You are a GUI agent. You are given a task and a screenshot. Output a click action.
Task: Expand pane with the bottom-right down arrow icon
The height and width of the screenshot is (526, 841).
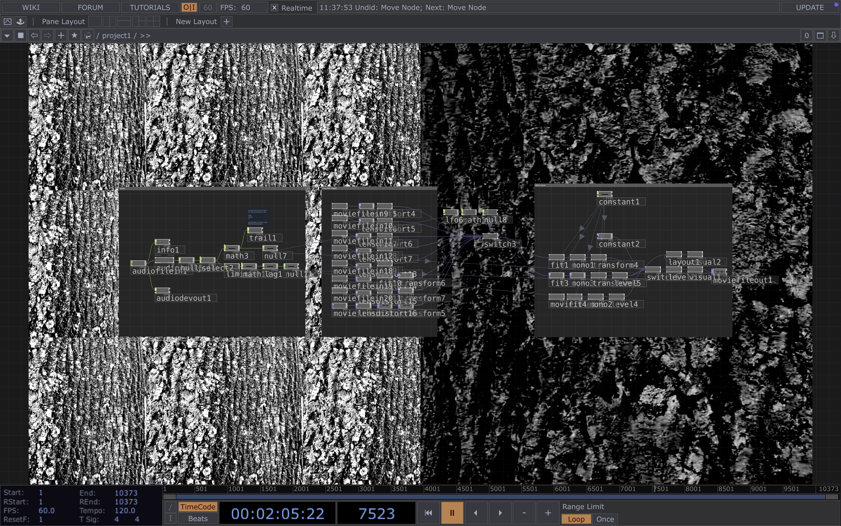(x=833, y=35)
